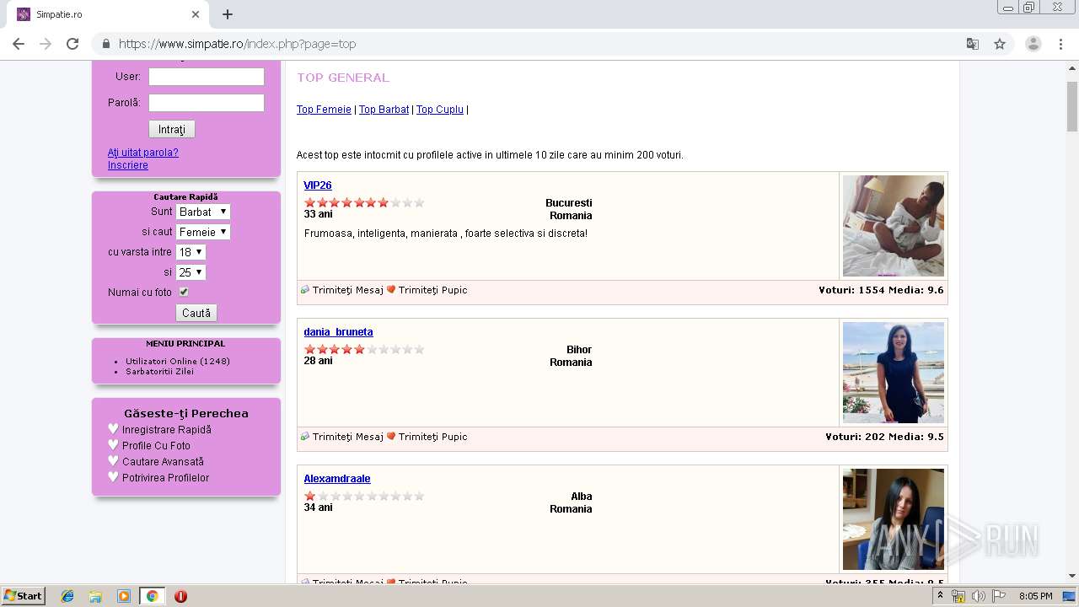Switch to Top Femeie list
Viewport: 1079px width, 607px height.
pos(324,110)
